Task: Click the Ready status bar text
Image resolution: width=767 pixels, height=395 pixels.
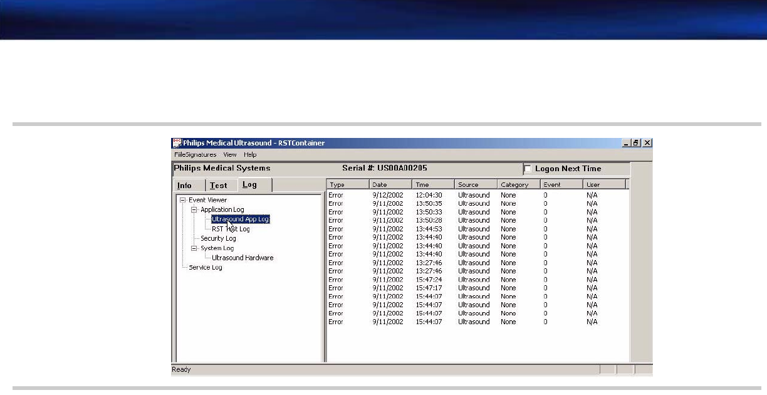Action: [181, 370]
